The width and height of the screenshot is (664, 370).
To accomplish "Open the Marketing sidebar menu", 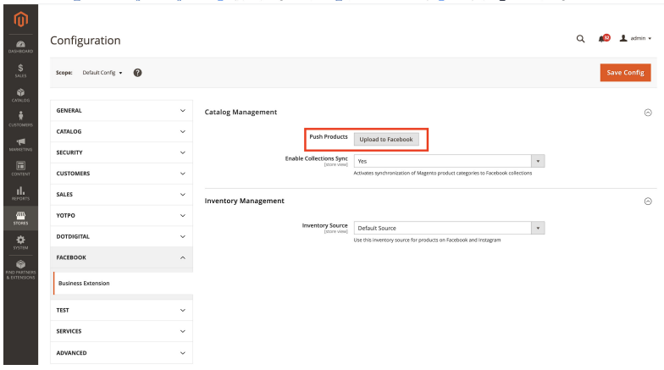I will click(x=20, y=144).
